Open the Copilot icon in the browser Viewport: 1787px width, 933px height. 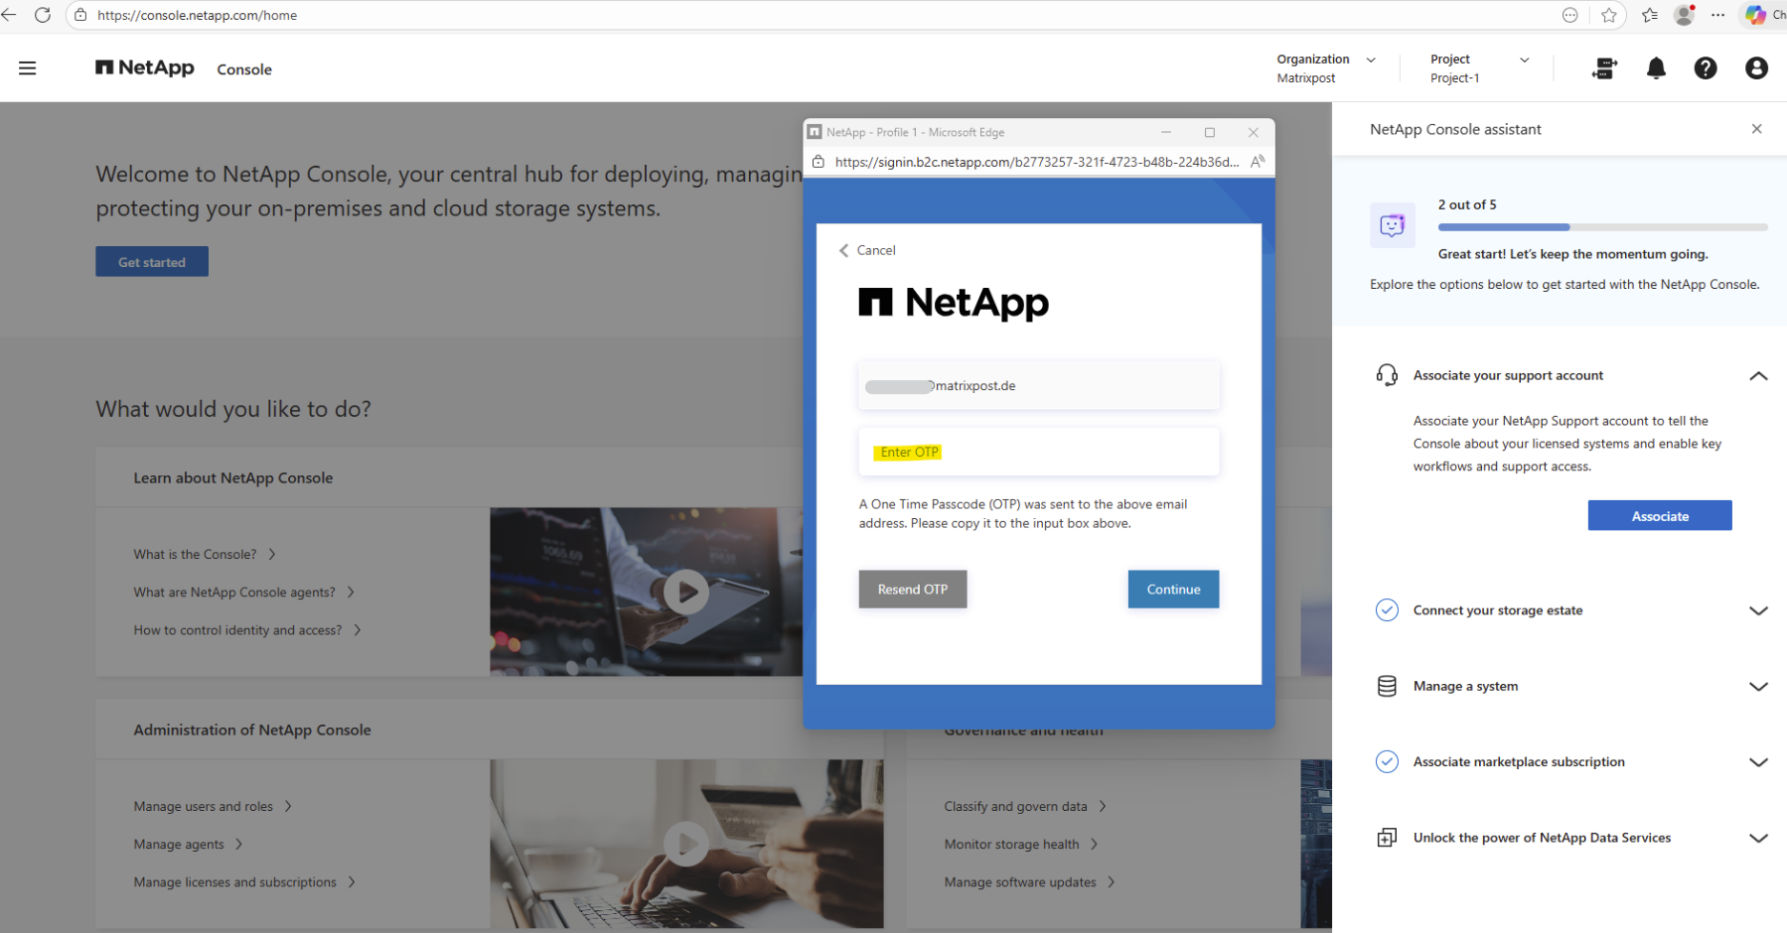(x=1755, y=15)
